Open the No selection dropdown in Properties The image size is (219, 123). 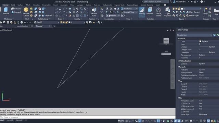pyautogui.click(x=194, y=35)
